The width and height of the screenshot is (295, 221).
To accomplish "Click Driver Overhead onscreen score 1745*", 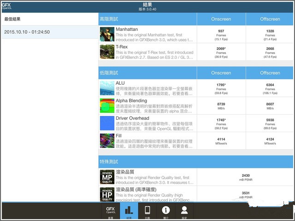I will [x=221, y=120].
